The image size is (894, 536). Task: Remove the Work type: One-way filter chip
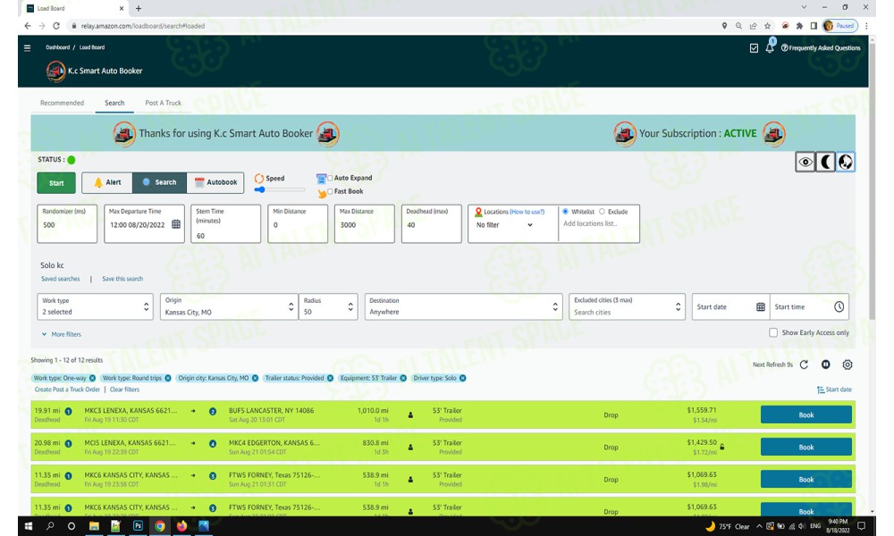tap(92, 378)
